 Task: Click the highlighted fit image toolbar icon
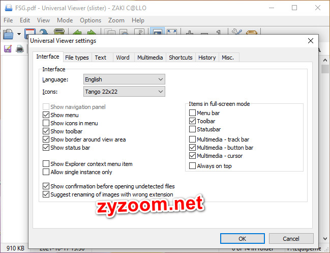[x=158, y=32]
